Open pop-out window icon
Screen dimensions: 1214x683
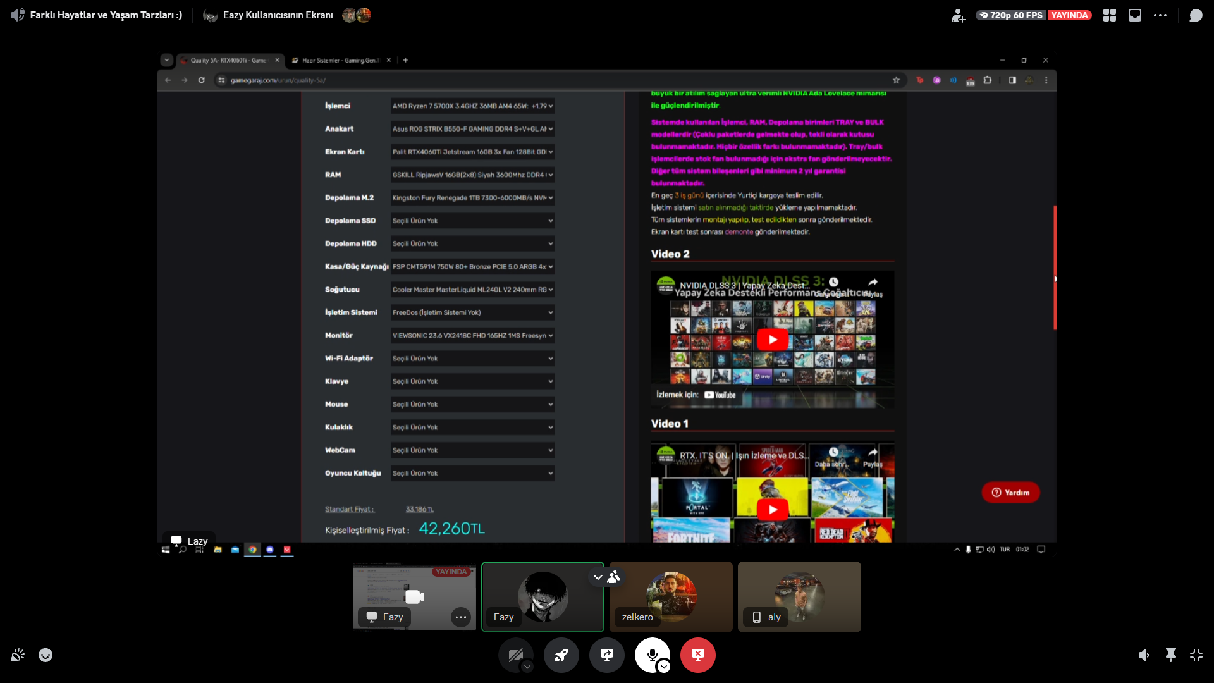tap(1135, 15)
